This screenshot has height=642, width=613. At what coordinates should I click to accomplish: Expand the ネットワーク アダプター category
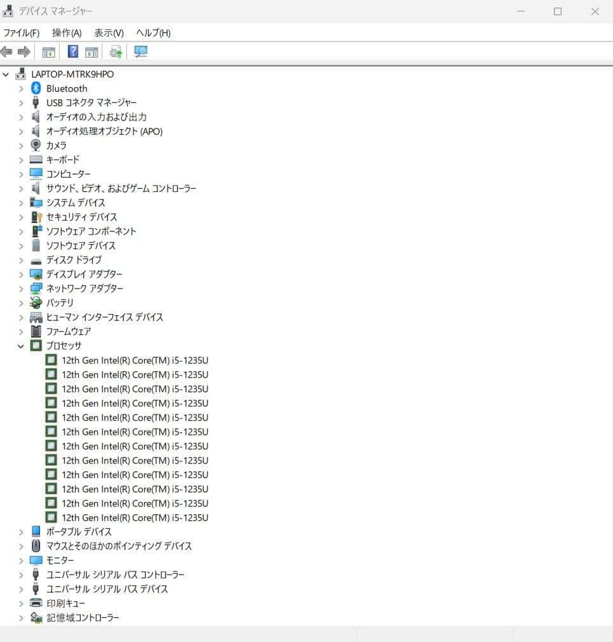tap(22, 288)
